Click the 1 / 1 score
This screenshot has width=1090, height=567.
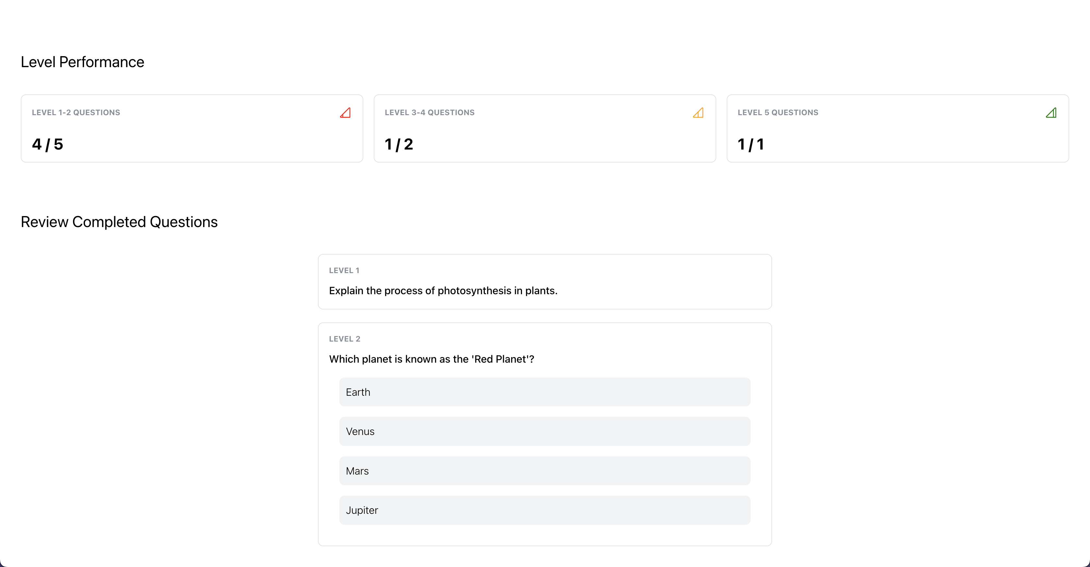(751, 144)
